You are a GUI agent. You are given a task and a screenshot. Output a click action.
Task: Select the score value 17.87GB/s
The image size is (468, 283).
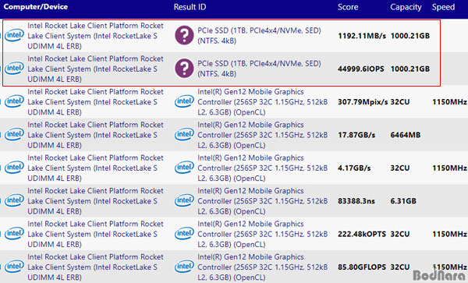pyautogui.click(x=356, y=135)
